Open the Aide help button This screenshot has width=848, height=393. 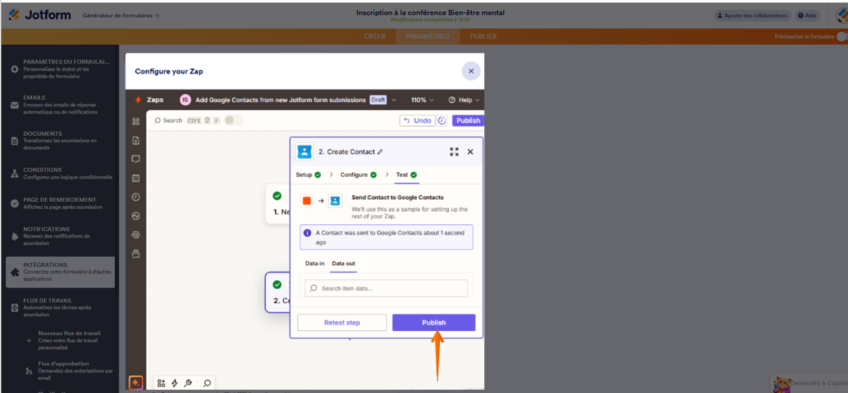click(x=807, y=15)
